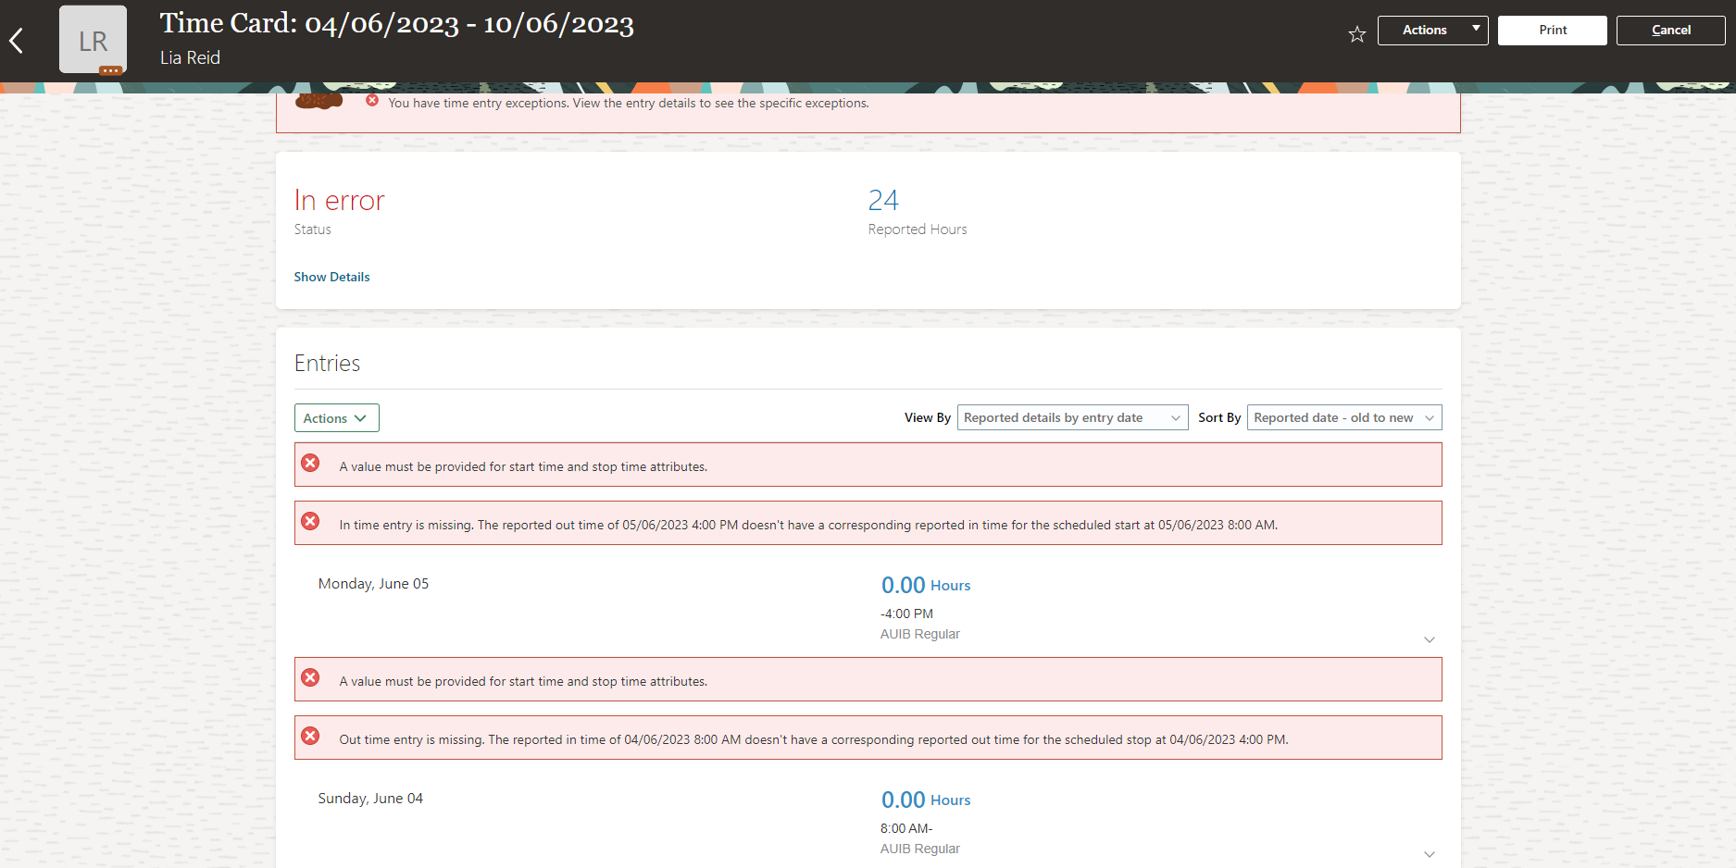Click the error icon on the missing in time message
This screenshot has width=1736, height=868.
tap(310, 521)
